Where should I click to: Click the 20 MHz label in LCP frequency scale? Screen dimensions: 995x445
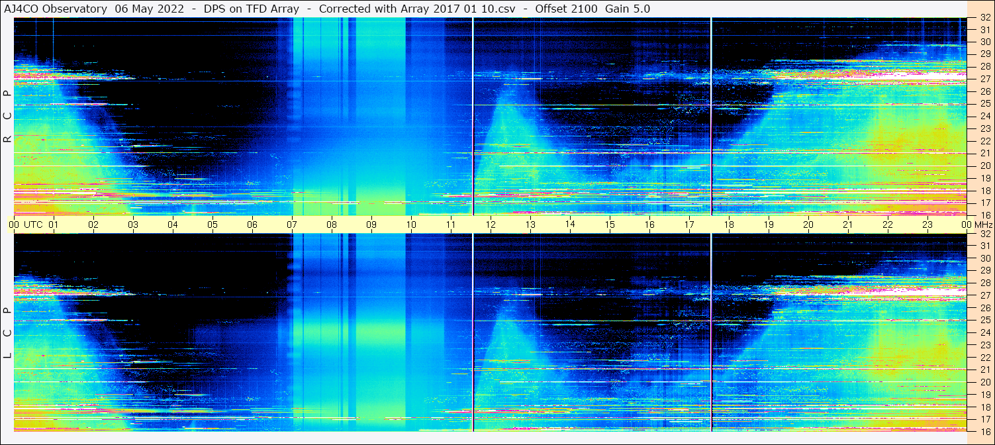985,382
